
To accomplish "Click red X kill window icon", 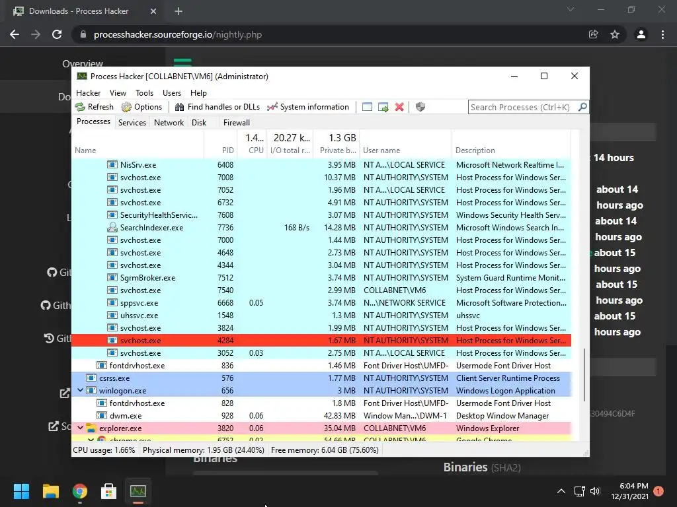I will (x=399, y=107).
